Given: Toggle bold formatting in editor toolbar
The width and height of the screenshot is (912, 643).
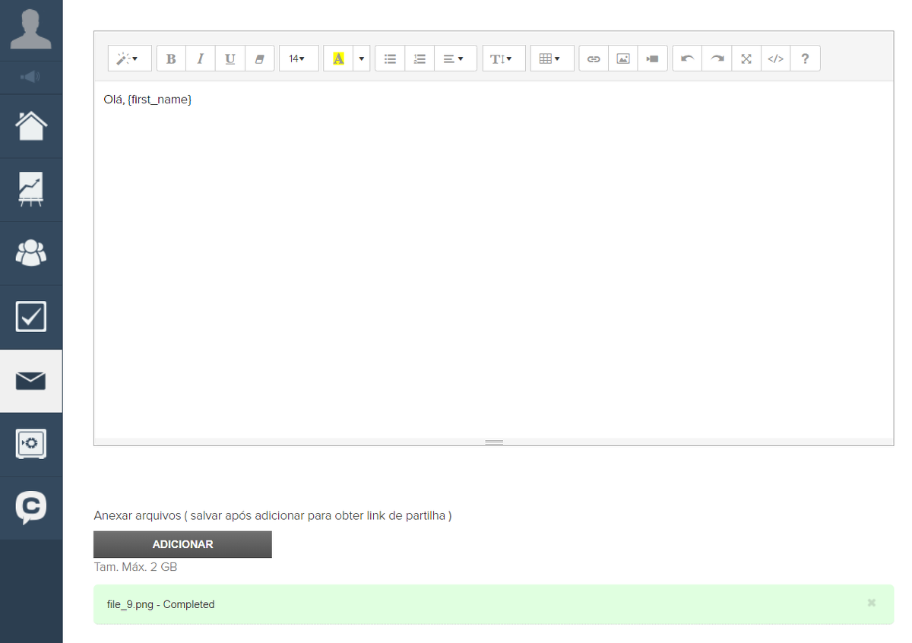Looking at the screenshot, I should 171,59.
